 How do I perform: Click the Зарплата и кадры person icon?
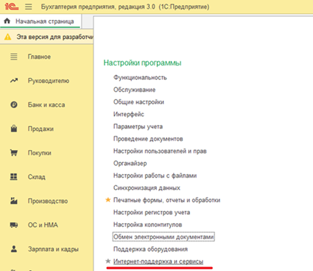click(14, 249)
